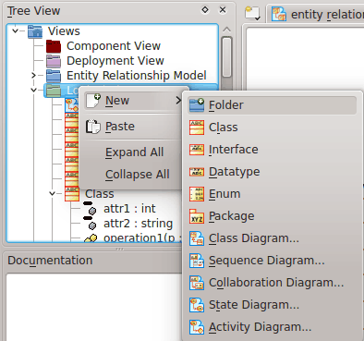Image resolution: width=364 pixels, height=341 pixels.
Task: Switch to the entity relationship diagram tab
Action: 316,14
